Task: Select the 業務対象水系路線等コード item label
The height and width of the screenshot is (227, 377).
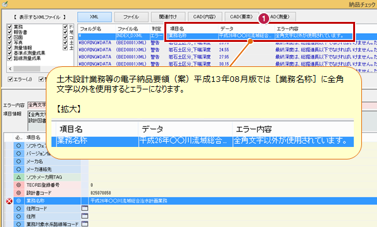Action: tap(53, 224)
